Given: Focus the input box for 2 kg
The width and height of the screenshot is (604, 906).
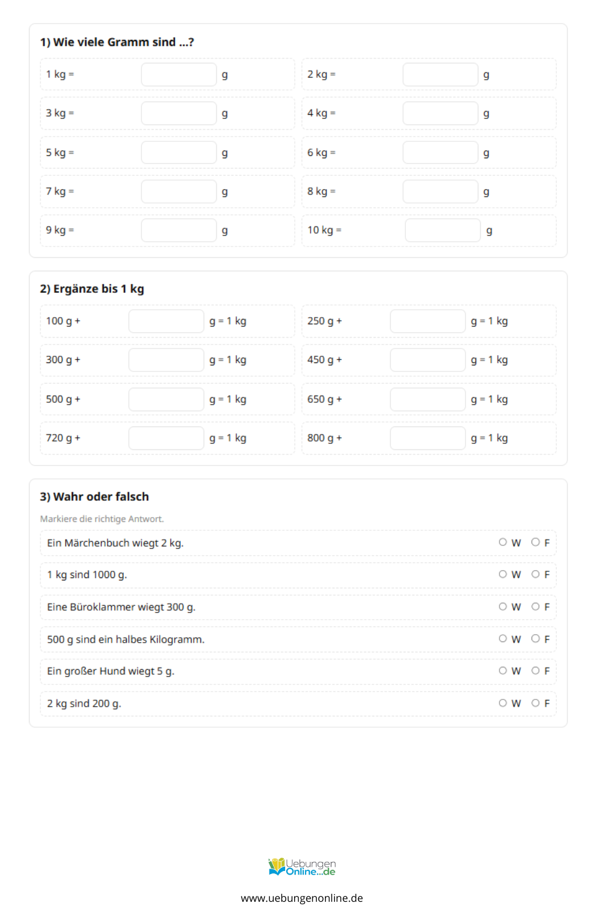Looking at the screenshot, I should (440, 75).
